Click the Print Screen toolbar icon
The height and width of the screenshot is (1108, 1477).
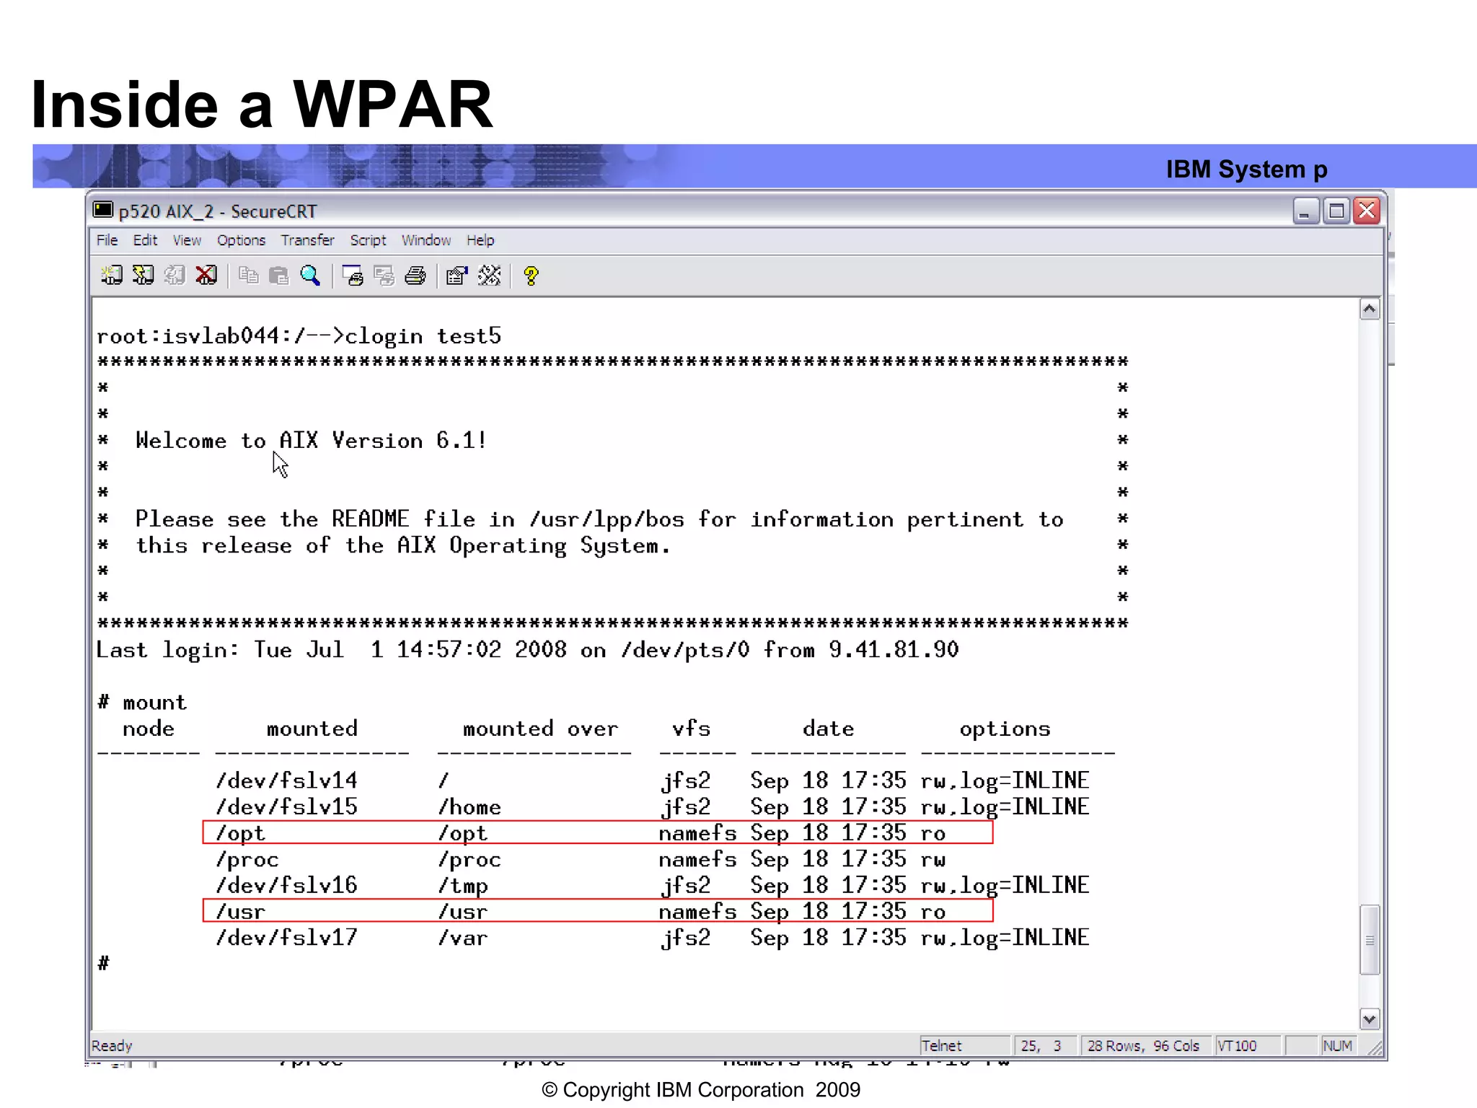pyautogui.click(x=353, y=275)
